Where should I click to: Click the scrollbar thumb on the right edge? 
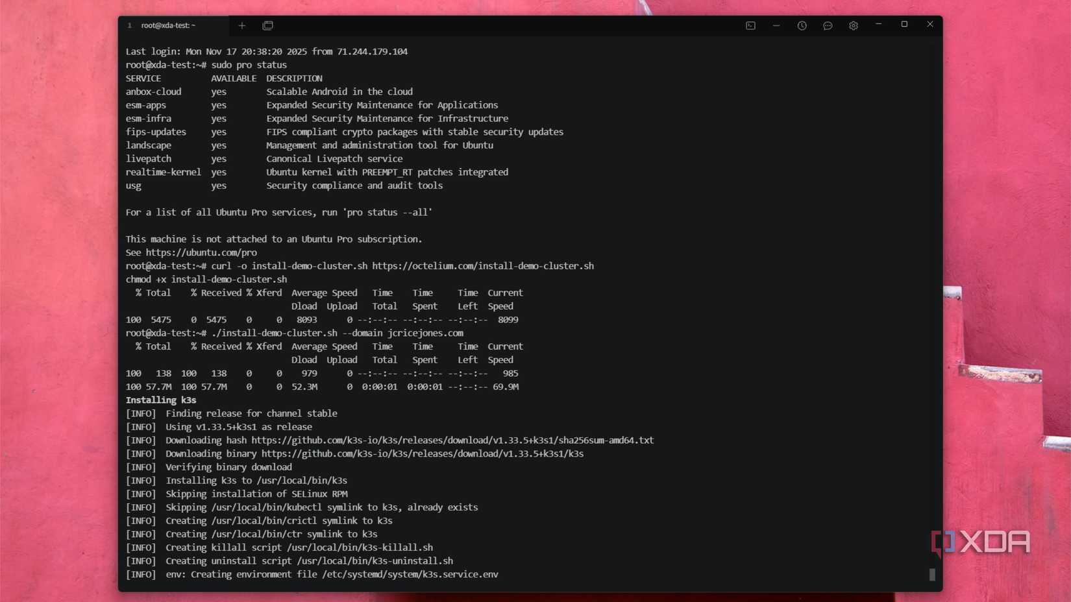point(932,575)
